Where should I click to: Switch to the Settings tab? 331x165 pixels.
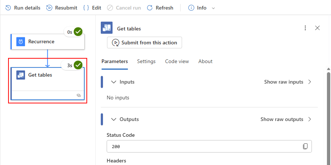tap(146, 62)
